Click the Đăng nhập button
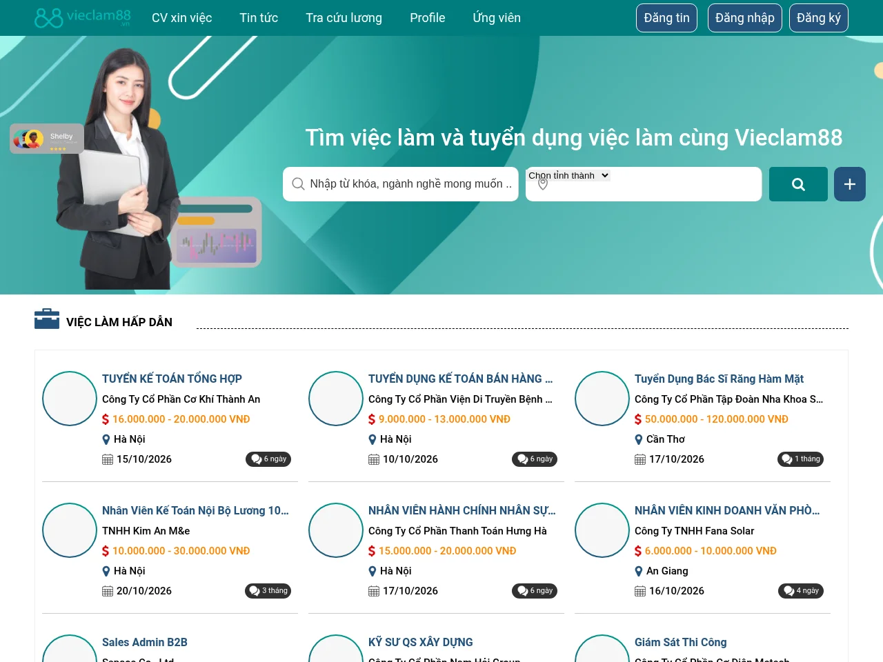The height and width of the screenshot is (662, 883). click(745, 18)
